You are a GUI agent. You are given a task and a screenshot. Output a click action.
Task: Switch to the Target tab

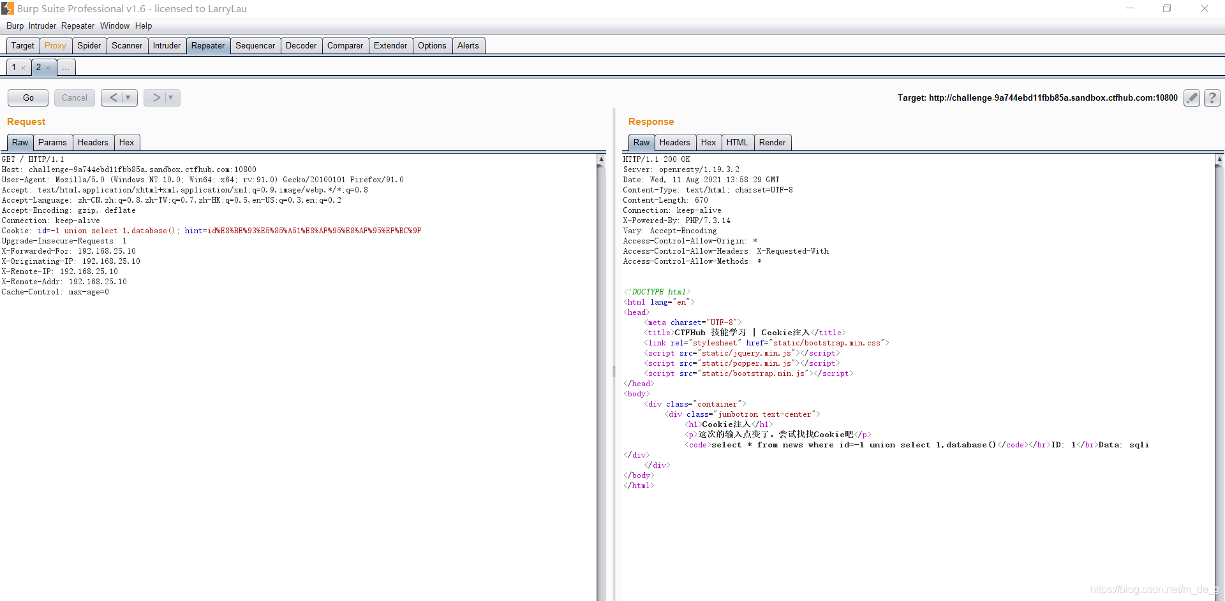(23, 45)
